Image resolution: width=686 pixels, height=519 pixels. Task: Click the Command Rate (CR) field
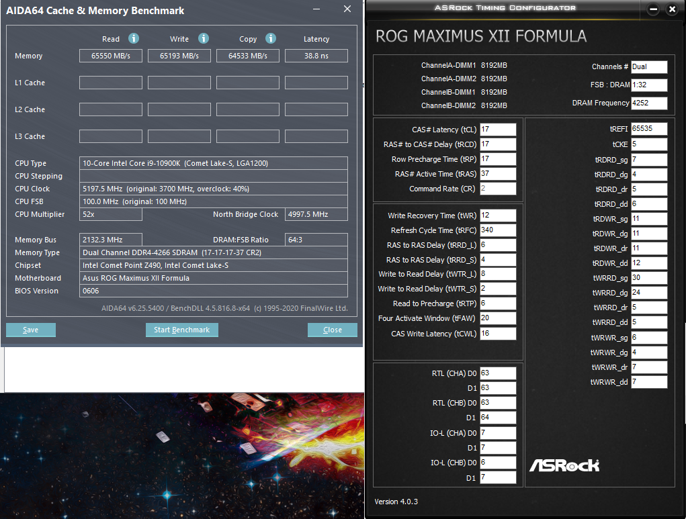(x=498, y=189)
